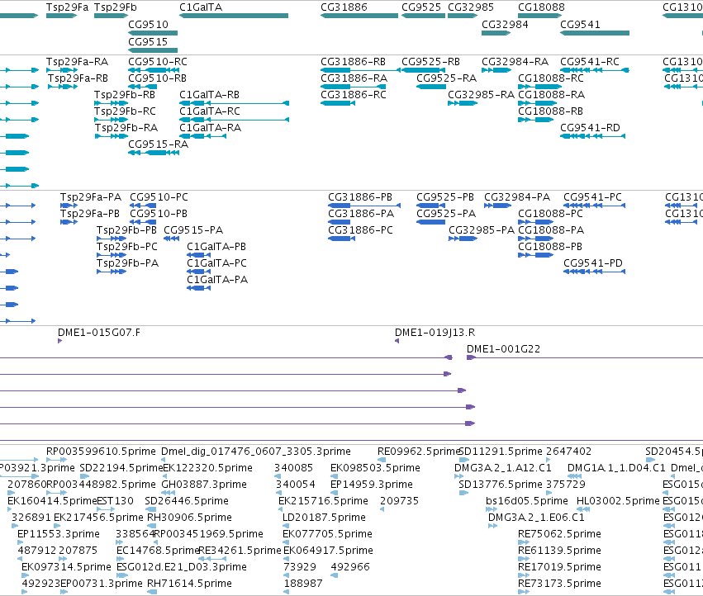703x596 pixels.
Task: Open the Tsp29Fb-PA protein feature
Action: [112, 272]
